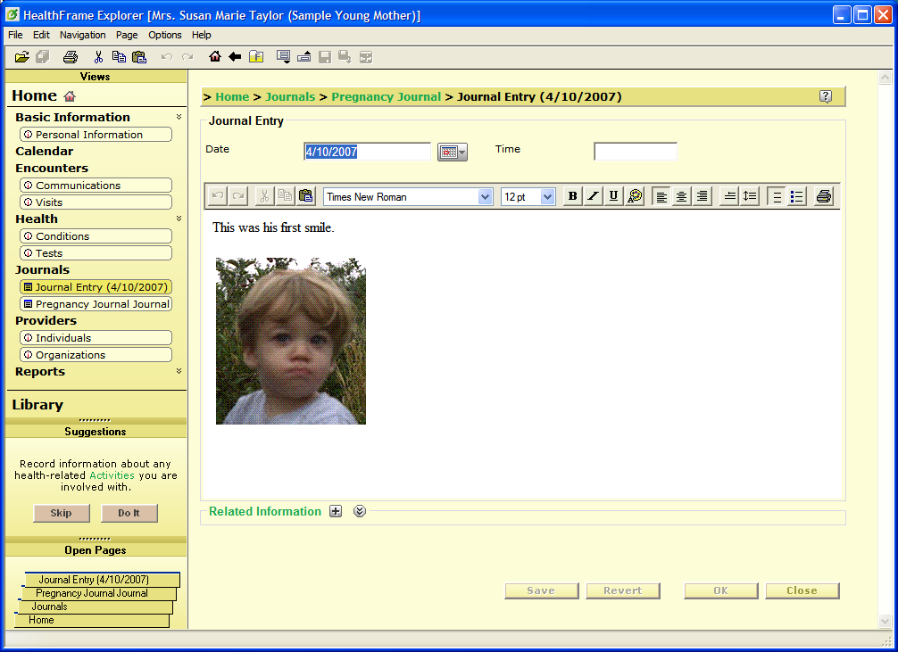
Task: Apply bold formatting in editor toolbar
Action: click(x=572, y=195)
